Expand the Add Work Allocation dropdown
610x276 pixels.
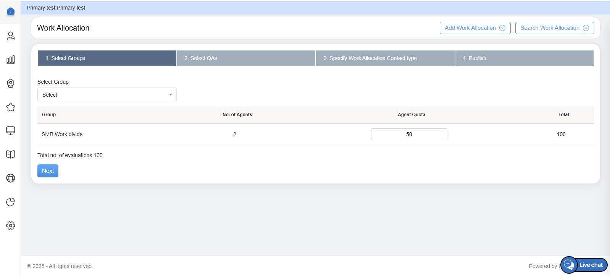(x=475, y=28)
